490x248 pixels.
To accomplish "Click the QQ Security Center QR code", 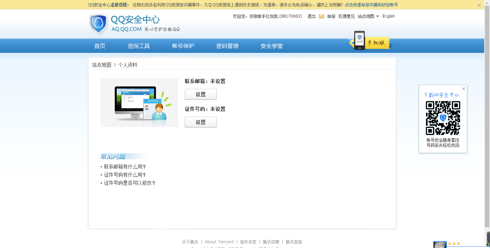I will [443, 118].
